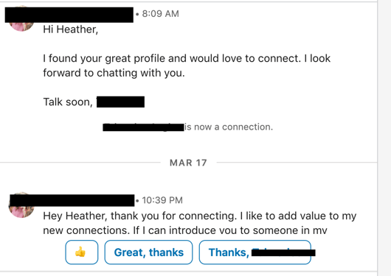Click the "Talk soon," sign-off text

(68, 102)
